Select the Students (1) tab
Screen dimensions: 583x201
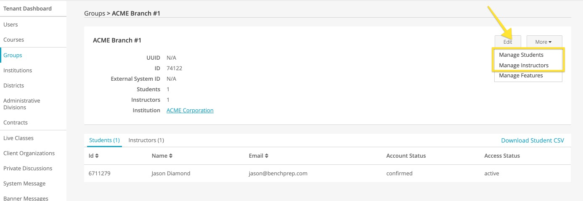(104, 140)
